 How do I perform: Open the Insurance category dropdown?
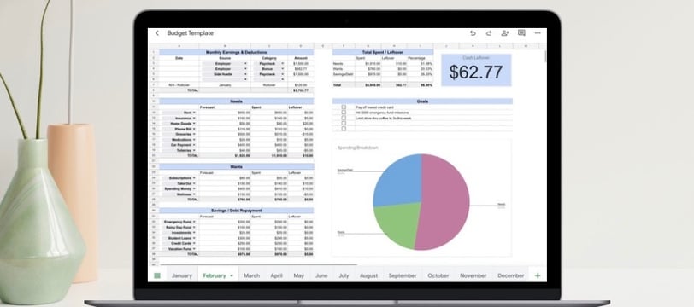[194, 118]
